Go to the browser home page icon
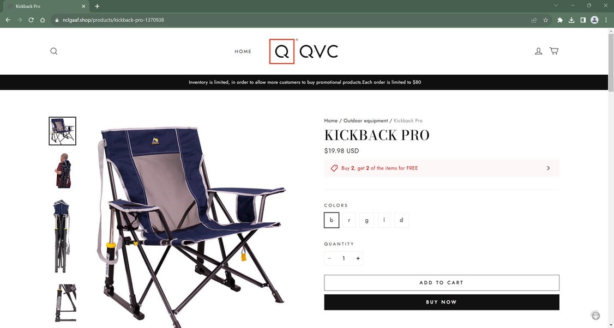This screenshot has width=614, height=328. 43,20
